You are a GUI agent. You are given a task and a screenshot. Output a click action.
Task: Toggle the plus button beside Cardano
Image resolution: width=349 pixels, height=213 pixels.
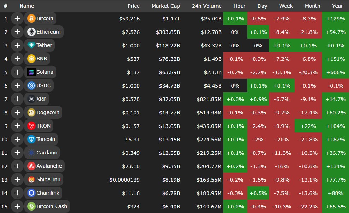point(17,153)
